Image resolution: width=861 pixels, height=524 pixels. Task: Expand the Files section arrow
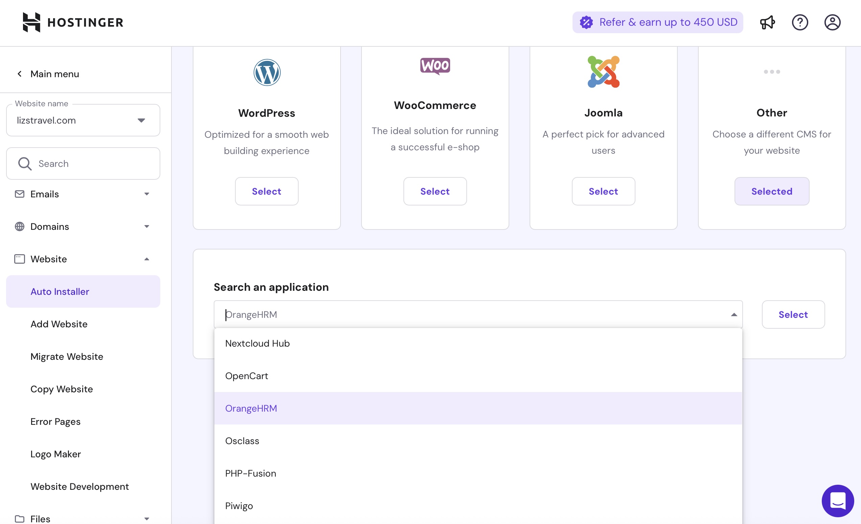pos(147,519)
